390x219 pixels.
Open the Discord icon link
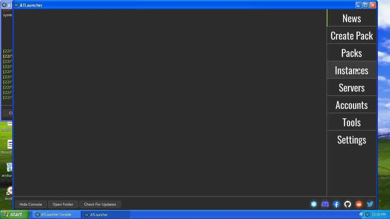[325, 204]
